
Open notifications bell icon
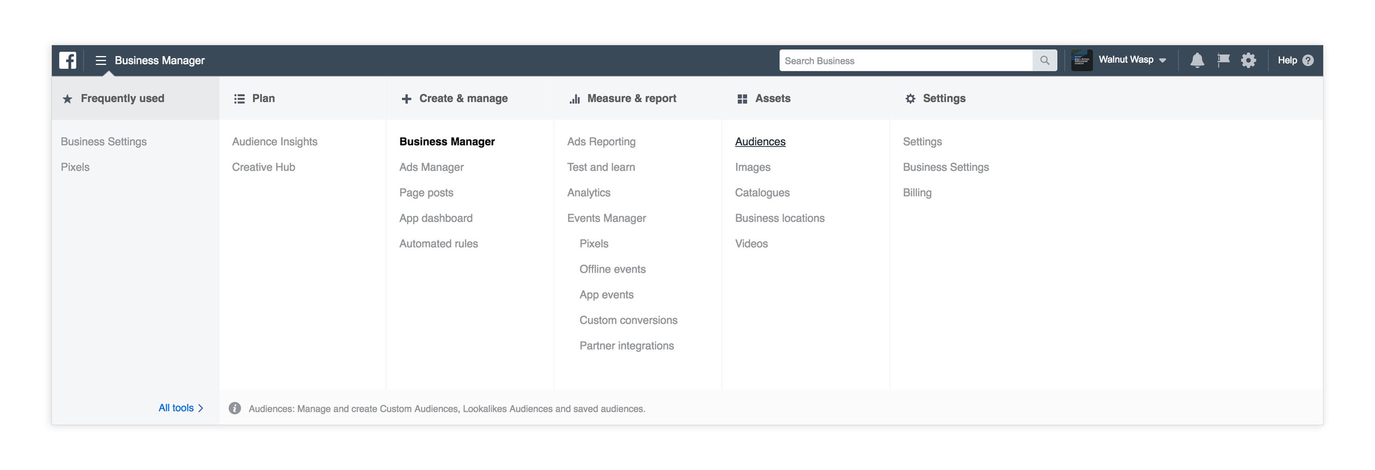click(x=1197, y=60)
